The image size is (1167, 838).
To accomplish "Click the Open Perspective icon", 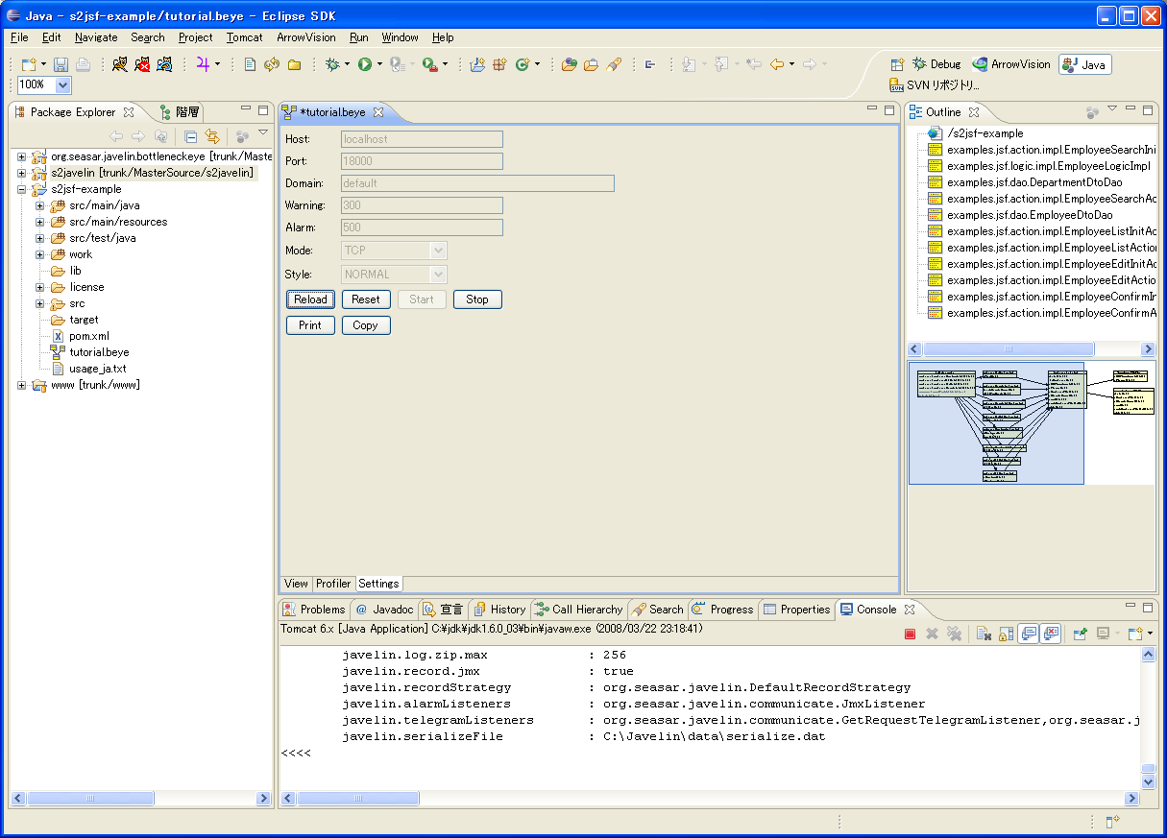I will click(897, 64).
